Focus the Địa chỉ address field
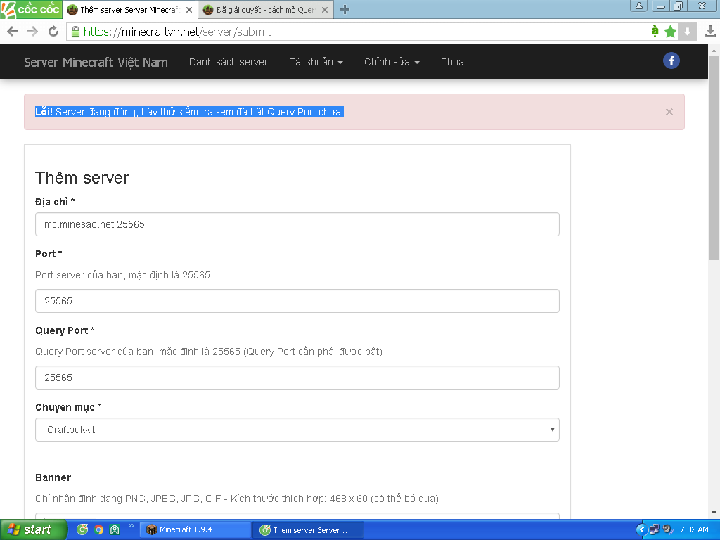The height and width of the screenshot is (540, 720). click(x=297, y=224)
